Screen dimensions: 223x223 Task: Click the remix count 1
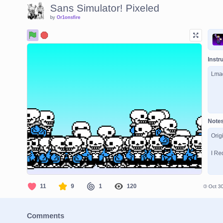coord(100,186)
